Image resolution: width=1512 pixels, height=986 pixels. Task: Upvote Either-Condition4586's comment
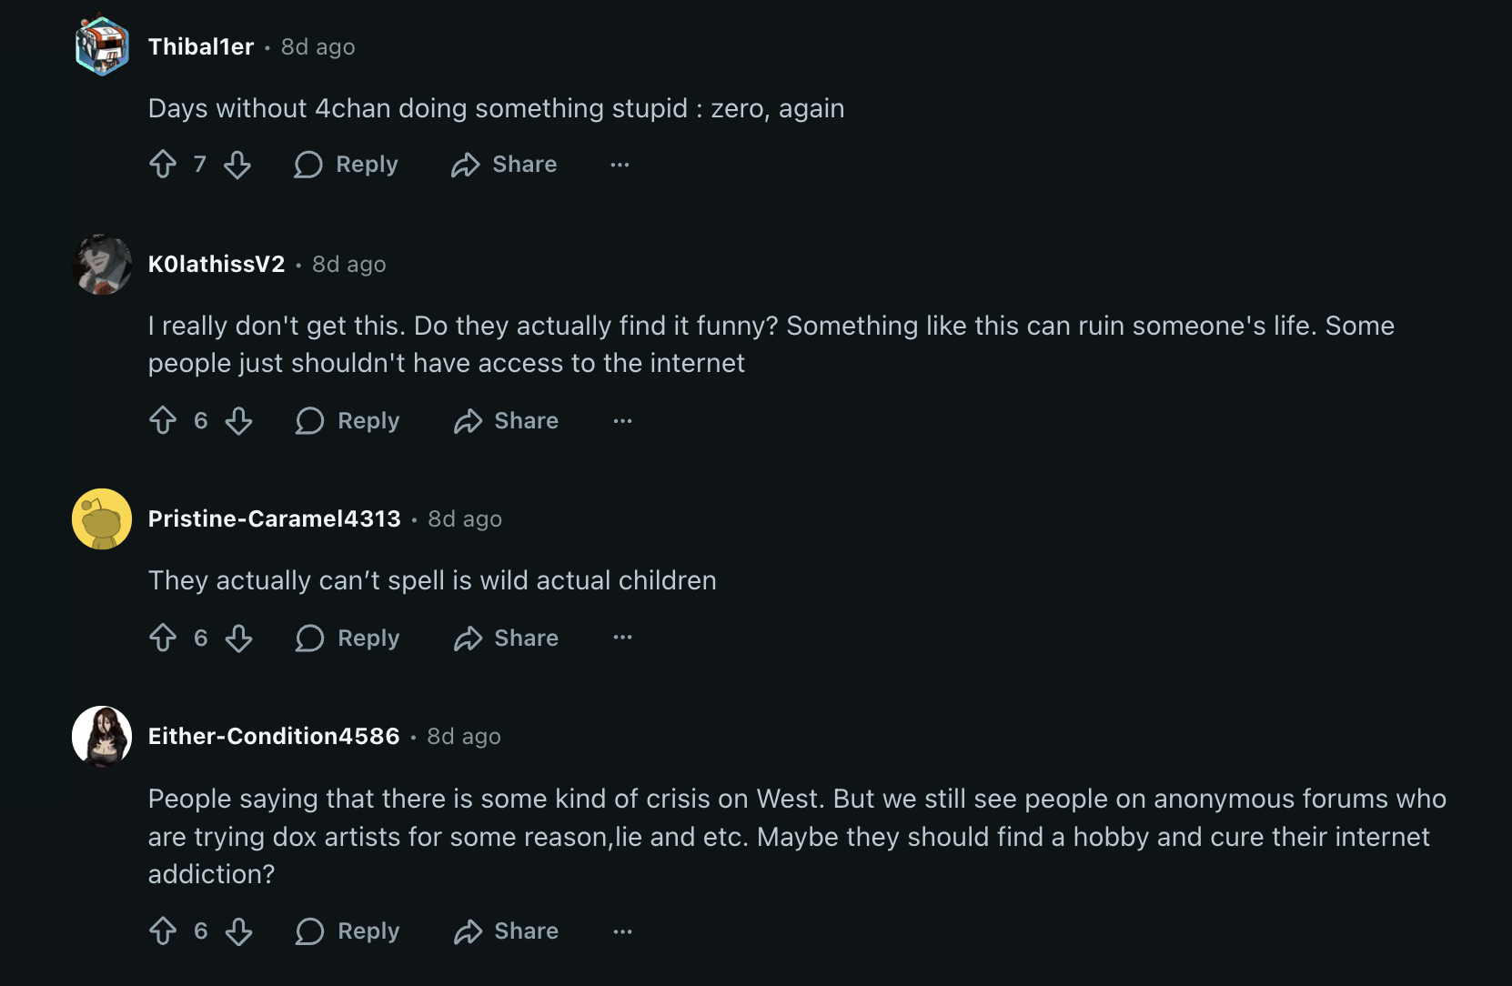click(x=163, y=931)
